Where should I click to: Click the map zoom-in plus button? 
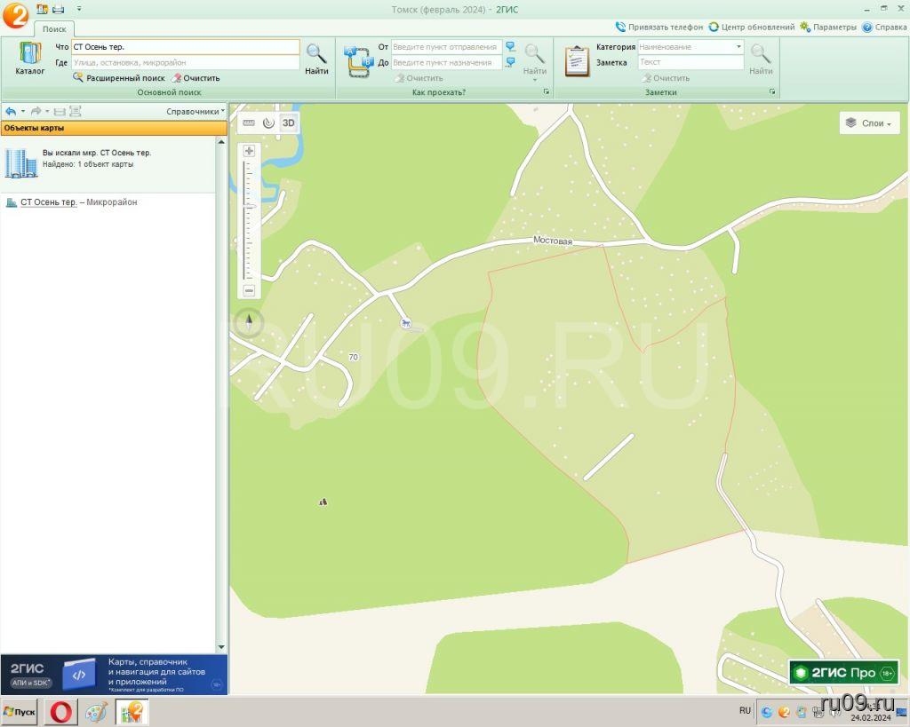tap(249, 152)
